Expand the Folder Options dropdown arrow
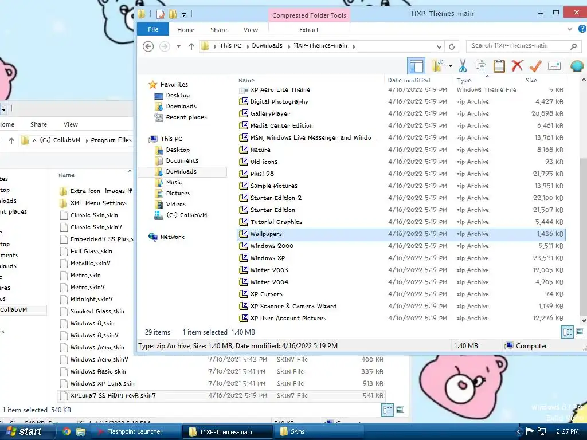 coord(450,66)
